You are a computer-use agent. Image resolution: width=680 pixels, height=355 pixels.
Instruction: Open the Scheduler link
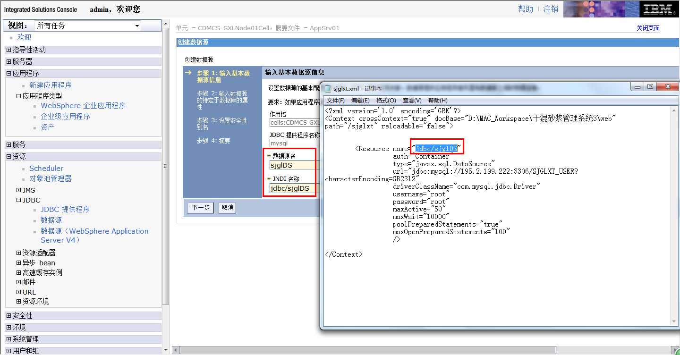(46, 168)
